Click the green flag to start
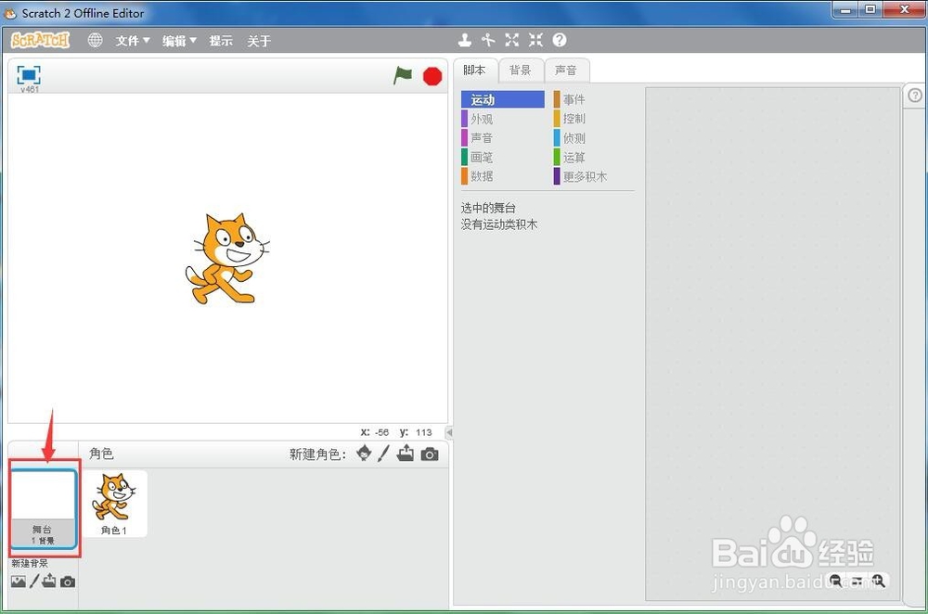This screenshot has height=614, width=928. (403, 75)
